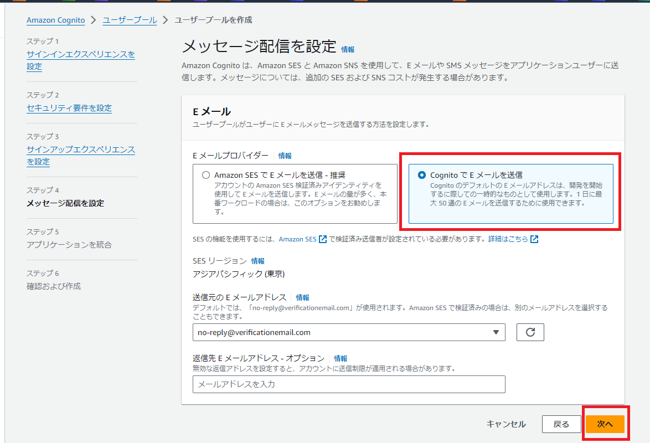Open the 詳細はこちら link
Screen dimensions: 650x443
click(x=508, y=239)
